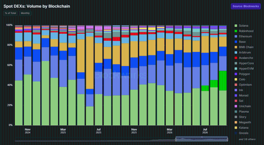Click the Nov 2024 axis label
The height and width of the screenshot is (145, 264).
point(28,131)
